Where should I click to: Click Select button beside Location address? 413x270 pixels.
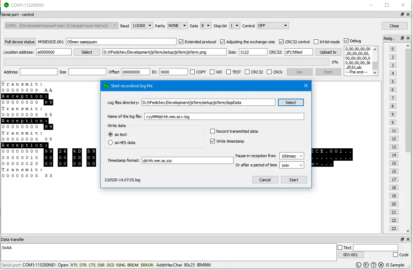click(x=87, y=52)
